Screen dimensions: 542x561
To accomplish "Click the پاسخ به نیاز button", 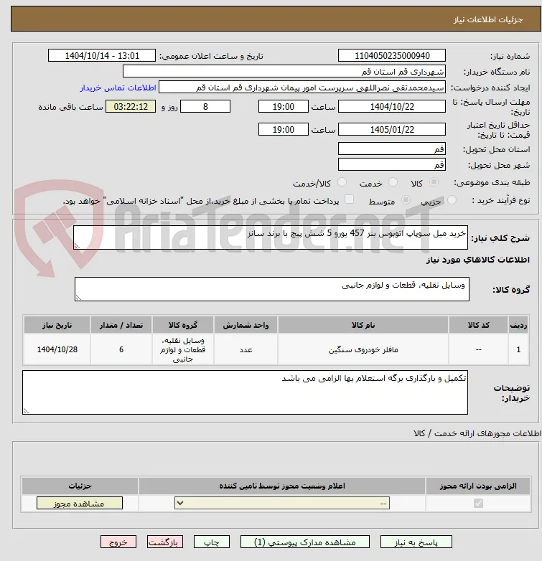I will click(x=416, y=542).
